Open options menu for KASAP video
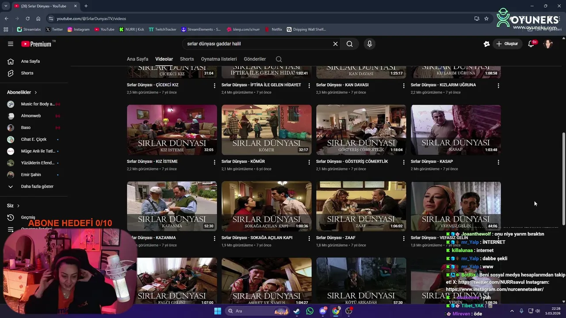This screenshot has height=318, width=566. pos(498,162)
